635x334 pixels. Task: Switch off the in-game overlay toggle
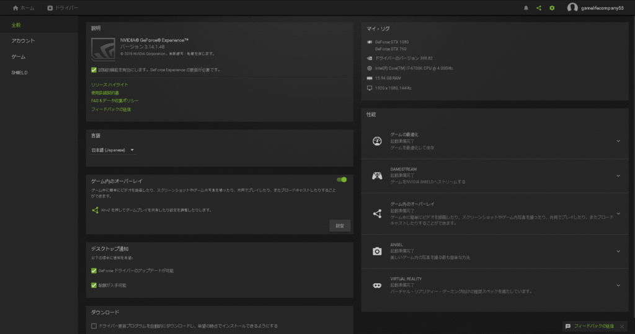342,179
